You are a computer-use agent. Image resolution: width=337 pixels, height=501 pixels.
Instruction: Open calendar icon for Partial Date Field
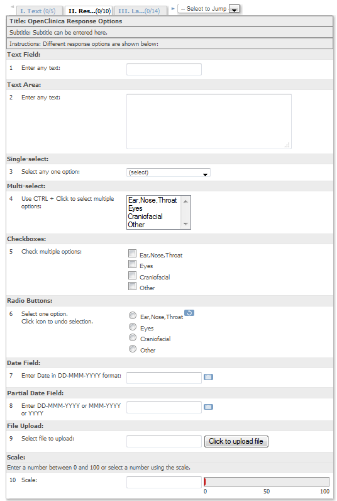click(208, 407)
